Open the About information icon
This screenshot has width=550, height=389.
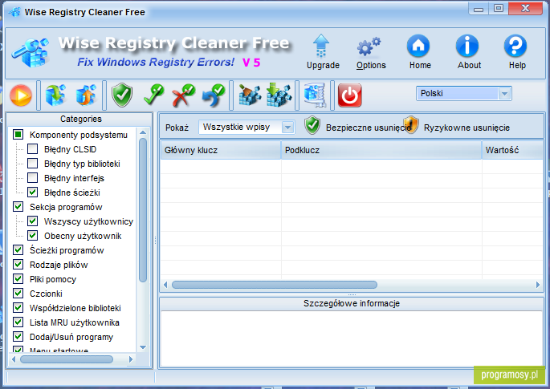pyautogui.click(x=468, y=53)
